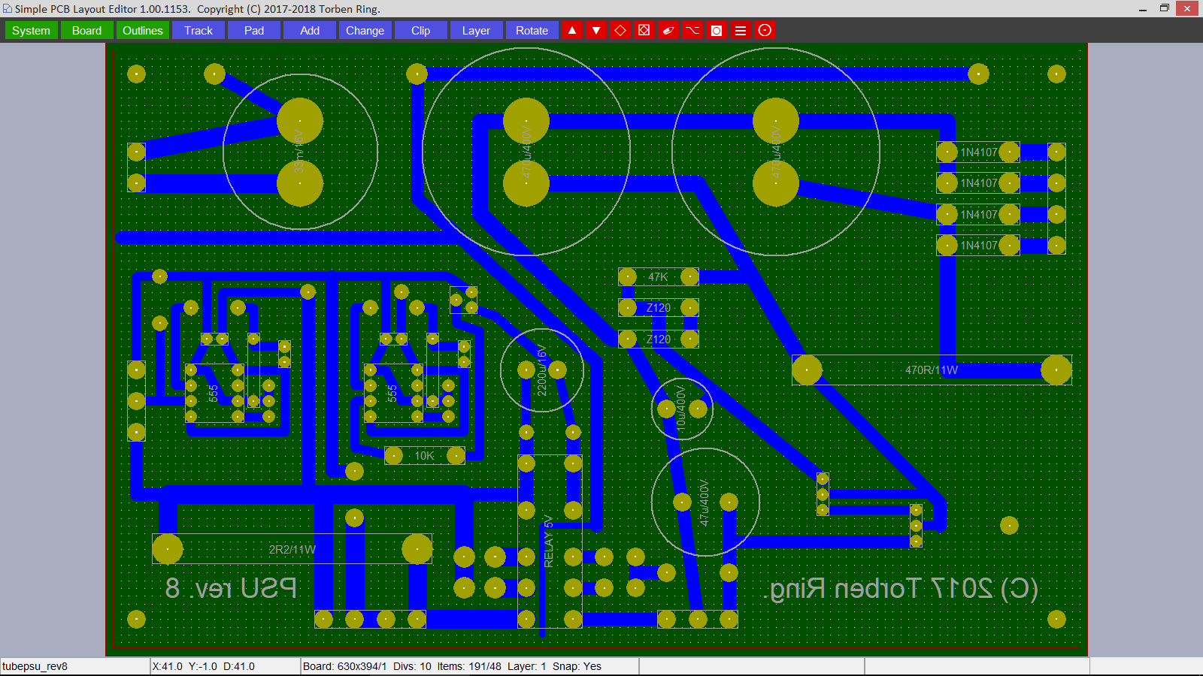Viewport: 1203px width, 676px height.
Task: Open the Layer options
Action: tap(476, 30)
